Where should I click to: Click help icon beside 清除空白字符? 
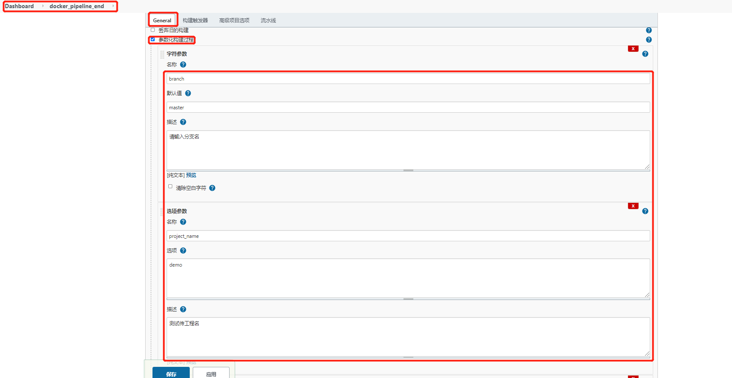(212, 188)
